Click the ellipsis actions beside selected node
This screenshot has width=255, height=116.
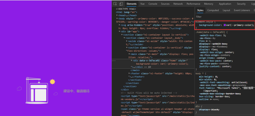114,61
